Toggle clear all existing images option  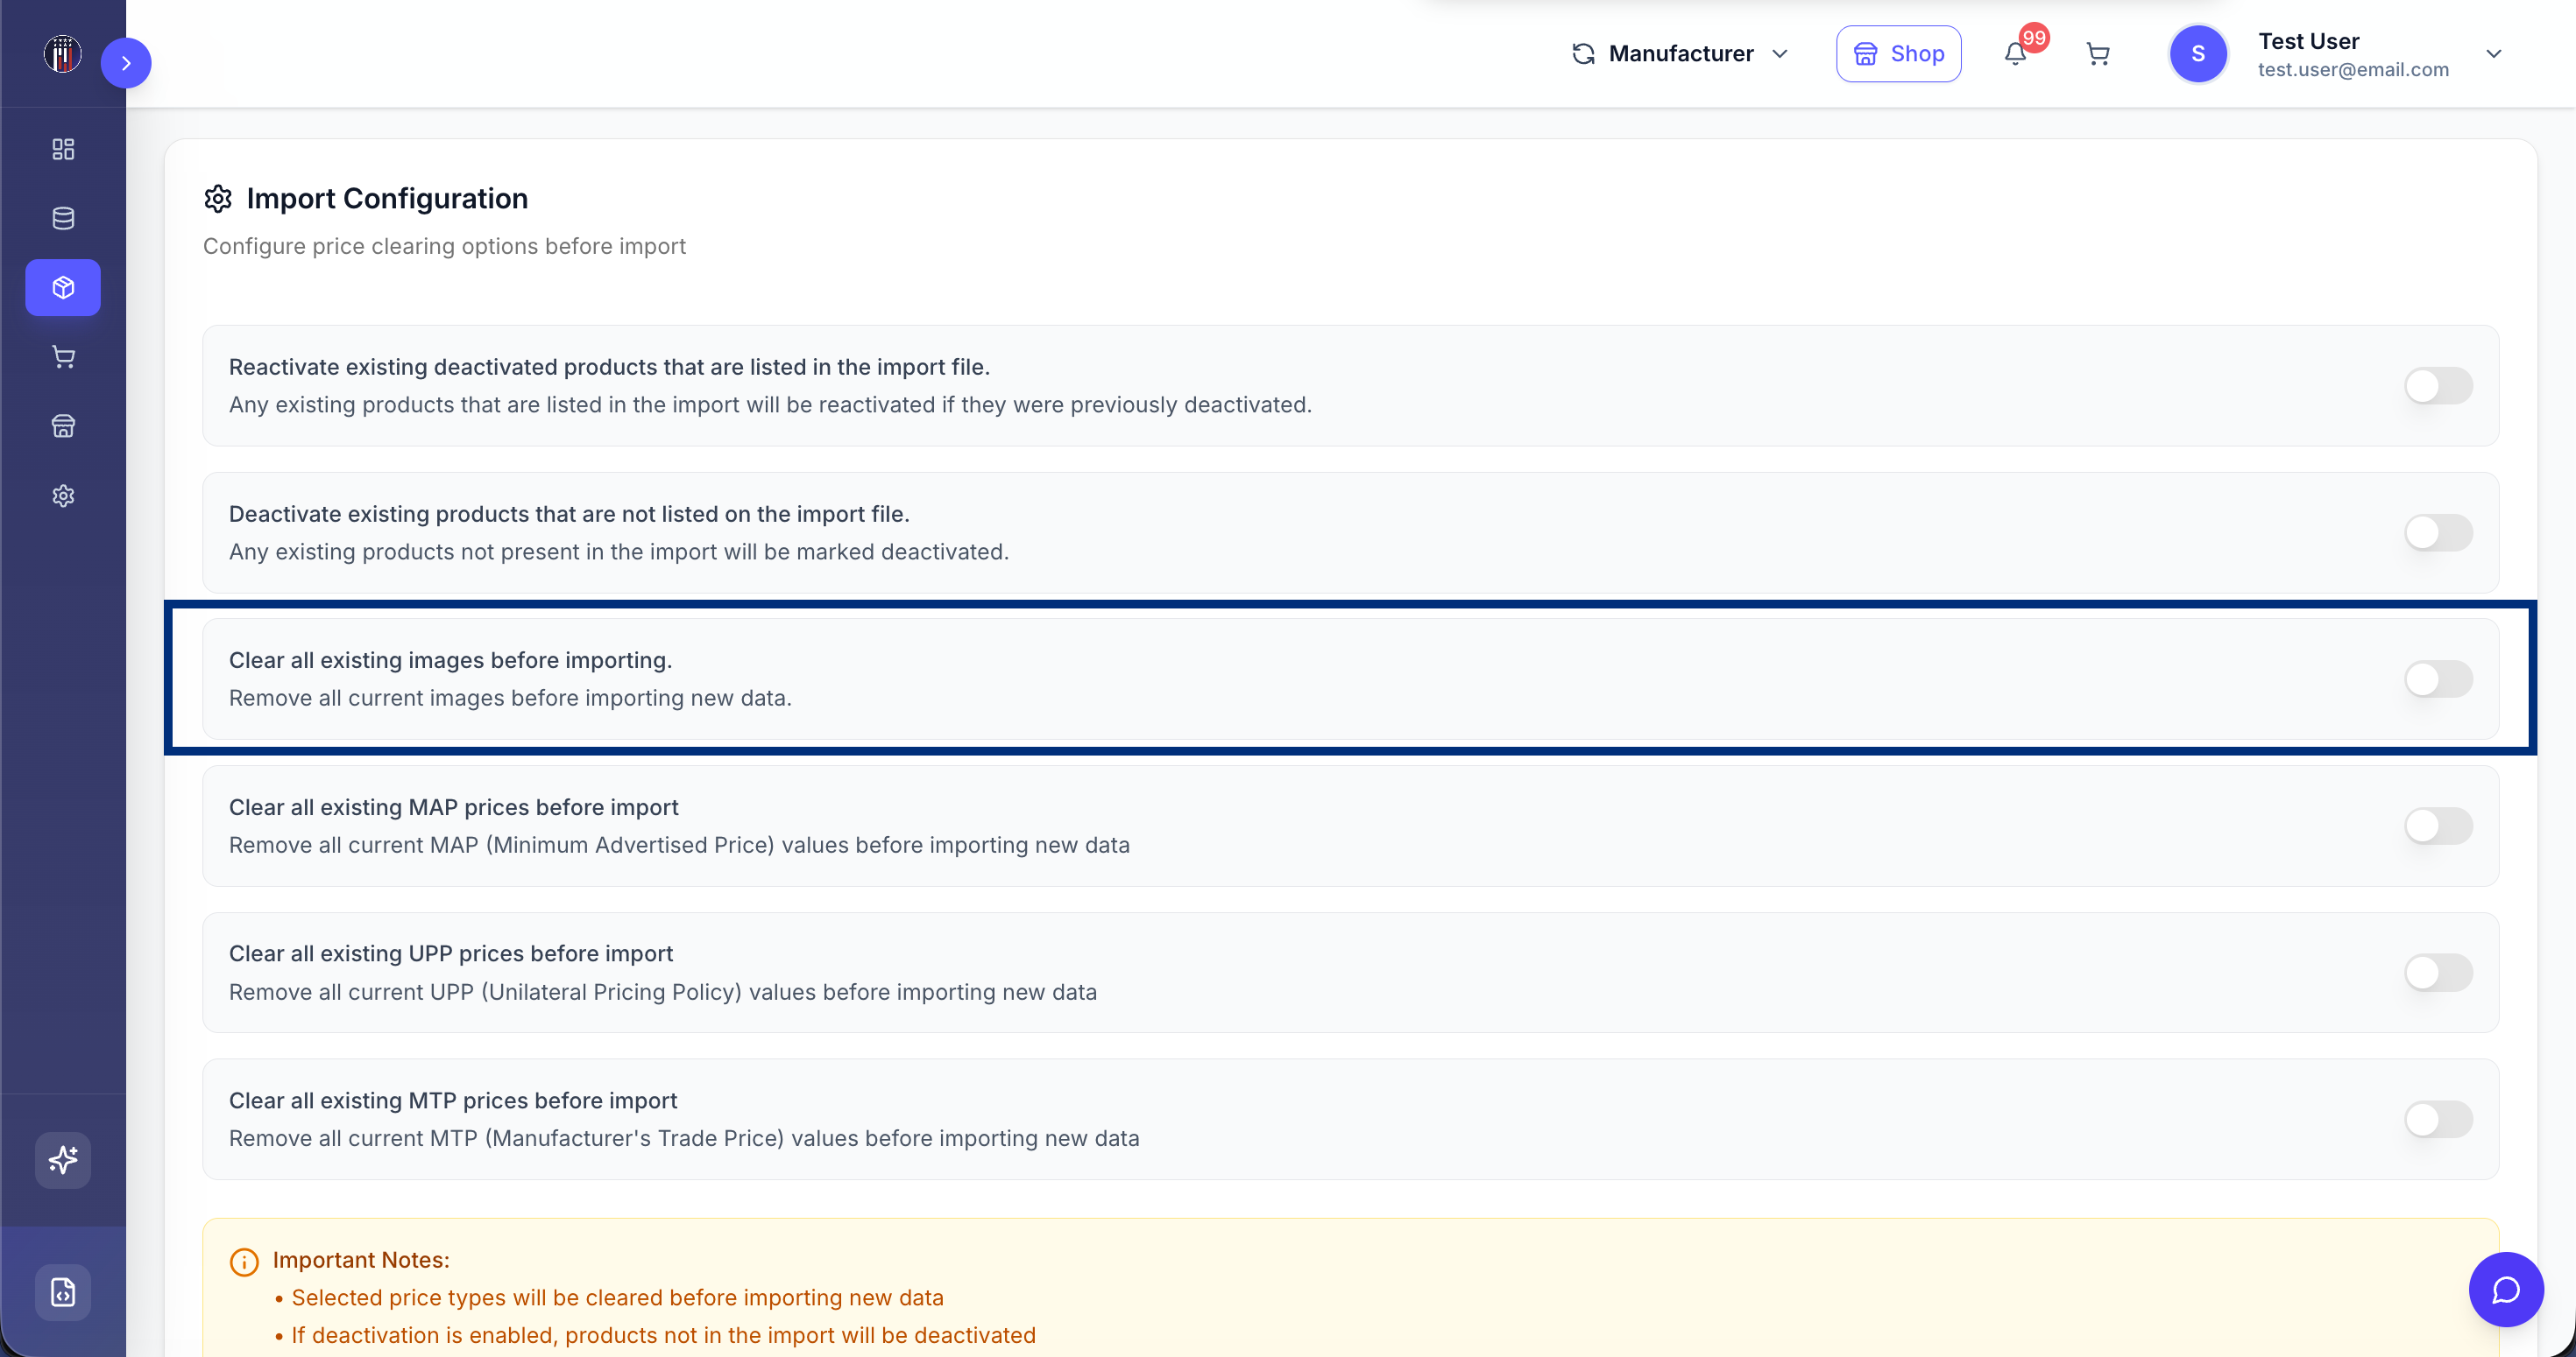[2438, 679]
